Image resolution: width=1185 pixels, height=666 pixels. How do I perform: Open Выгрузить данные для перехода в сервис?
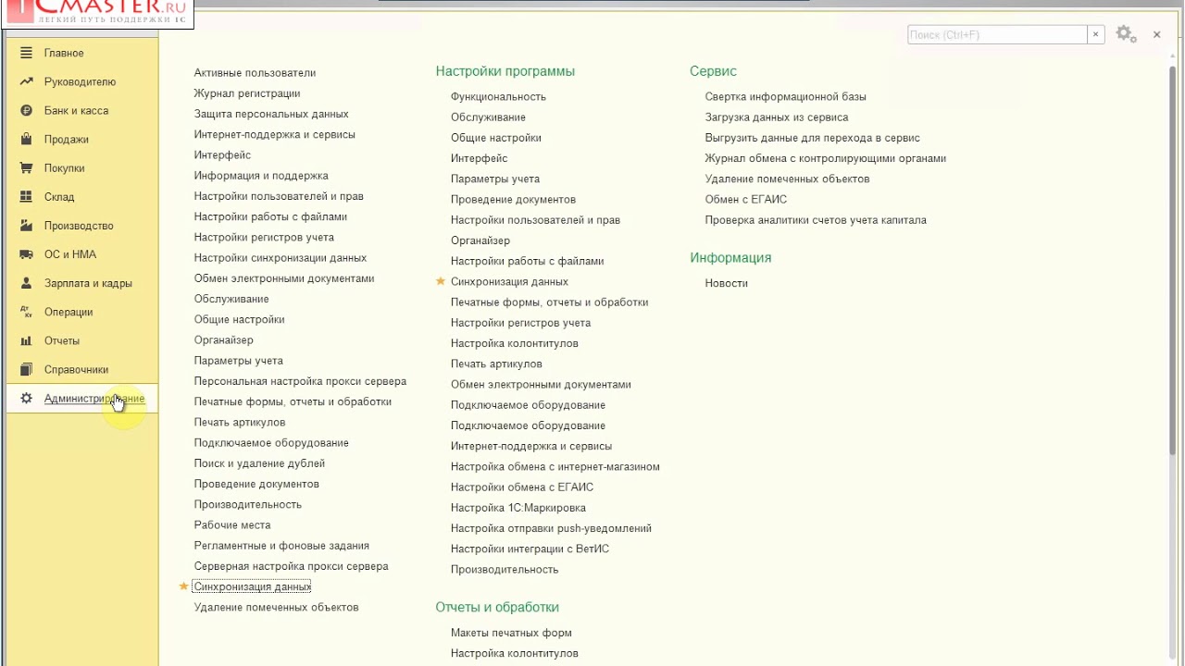coord(813,138)
